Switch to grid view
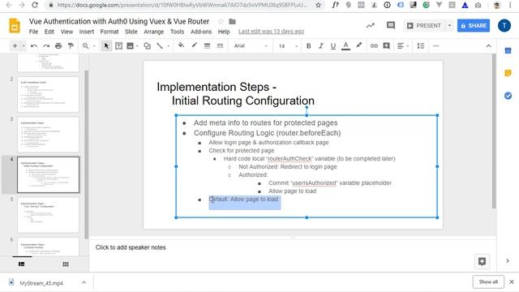Viewport: 519px width, 292px height. click(66, 264)
